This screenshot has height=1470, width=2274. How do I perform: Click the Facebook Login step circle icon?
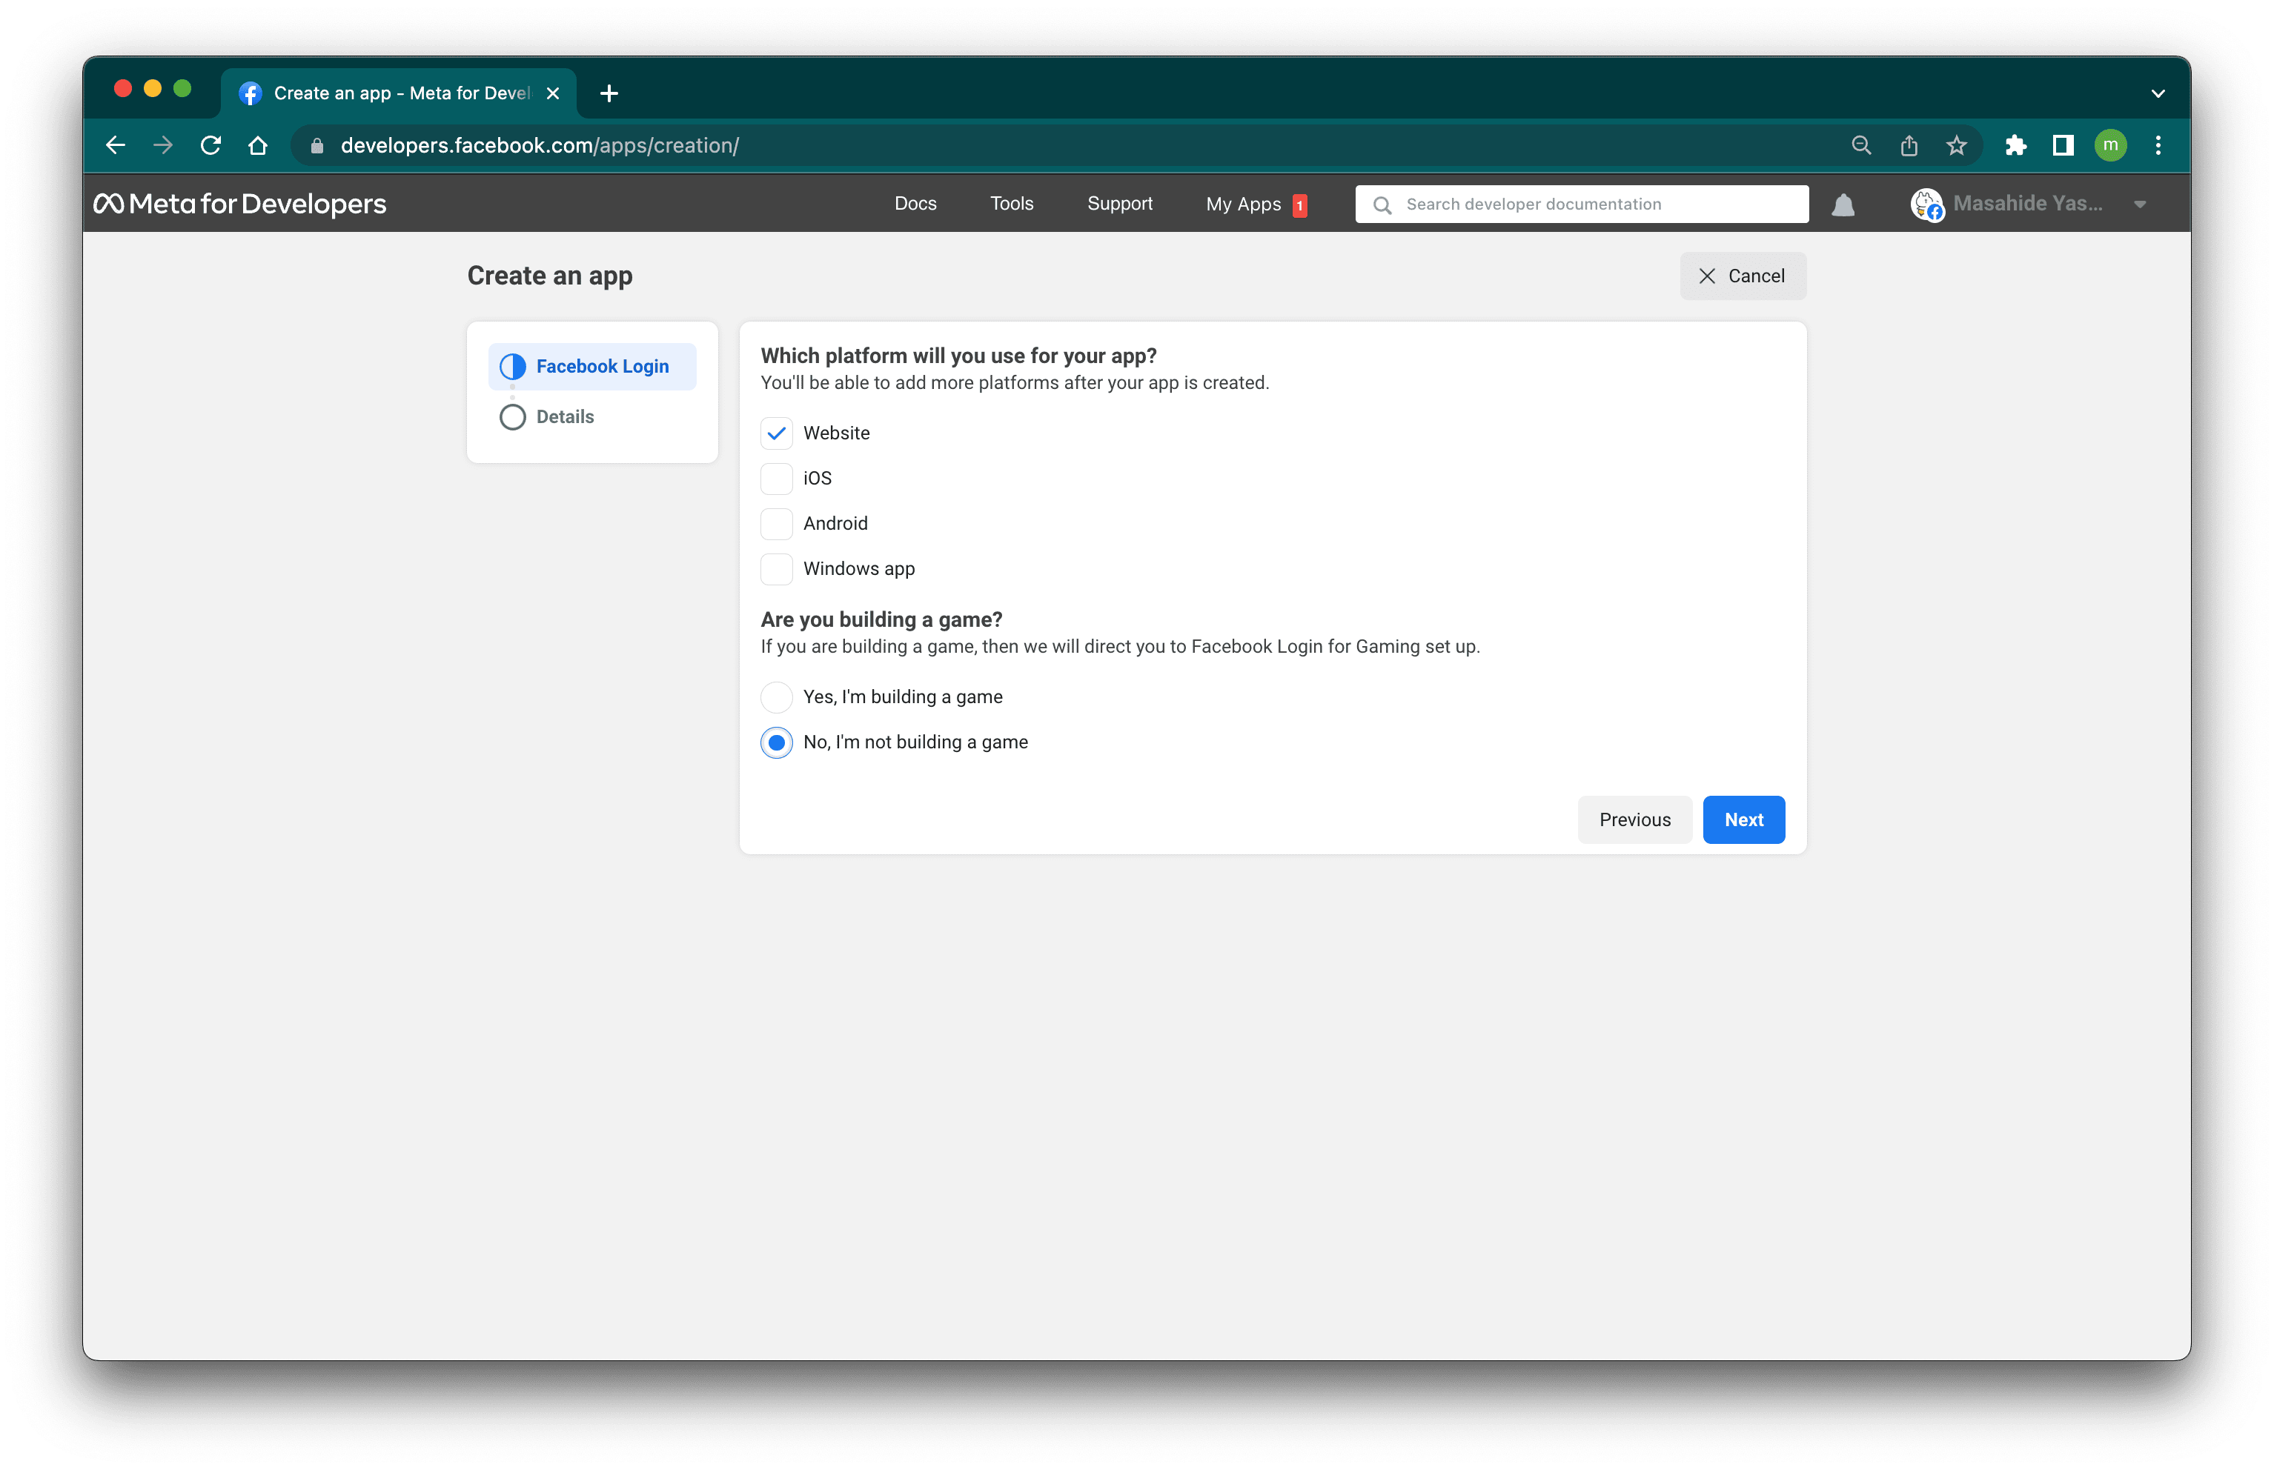[513, 367]
